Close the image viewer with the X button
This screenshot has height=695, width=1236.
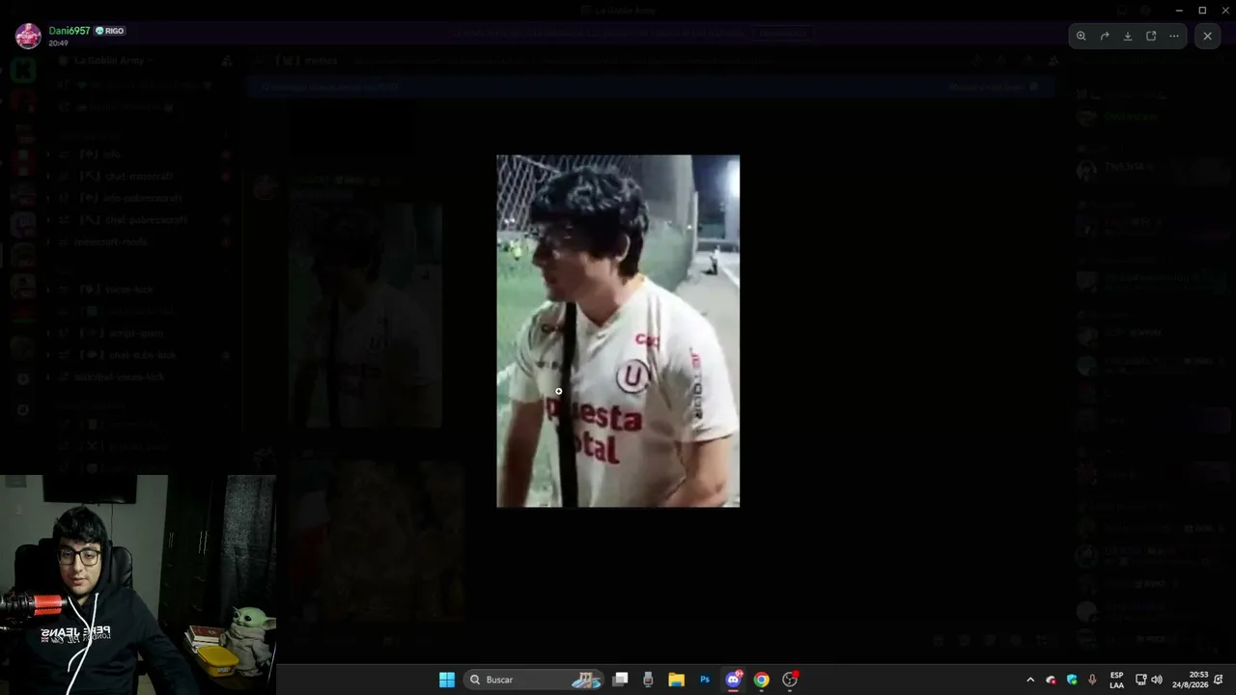point(1207,36)
